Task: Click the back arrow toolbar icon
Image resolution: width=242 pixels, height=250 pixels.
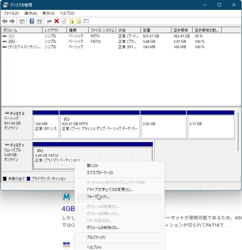Action: pyautogui.click(x=5, y=21)
